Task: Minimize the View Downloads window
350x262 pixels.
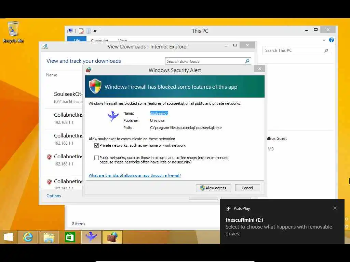Action: [x=226, y=45]
